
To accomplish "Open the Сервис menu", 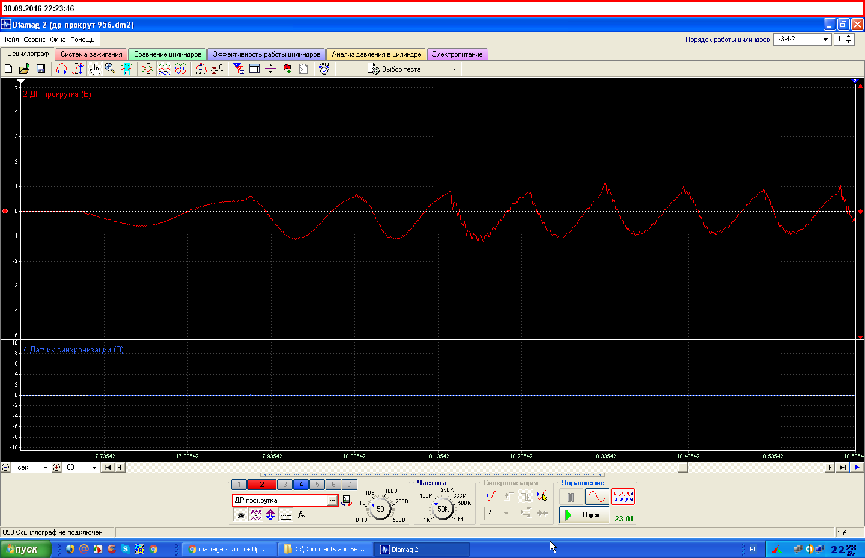I will pos(34,40).
